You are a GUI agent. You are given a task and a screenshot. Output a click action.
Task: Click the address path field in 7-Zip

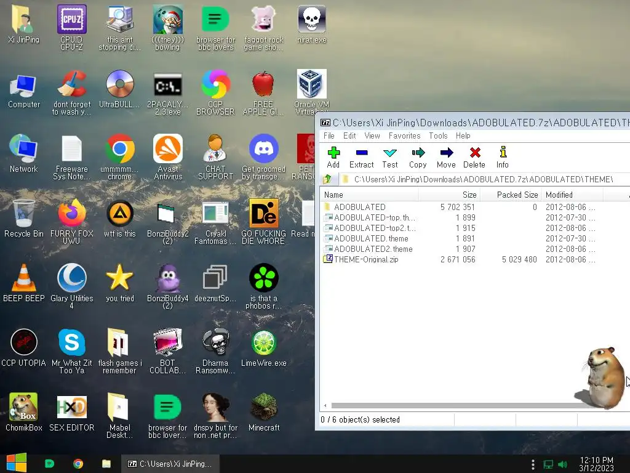pos(484,179)
